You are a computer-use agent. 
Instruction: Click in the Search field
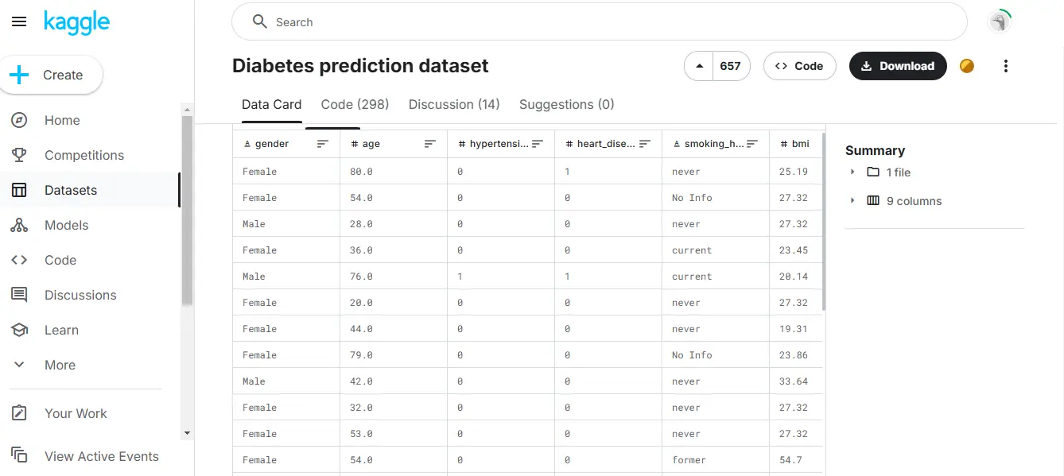coord(600,22)
